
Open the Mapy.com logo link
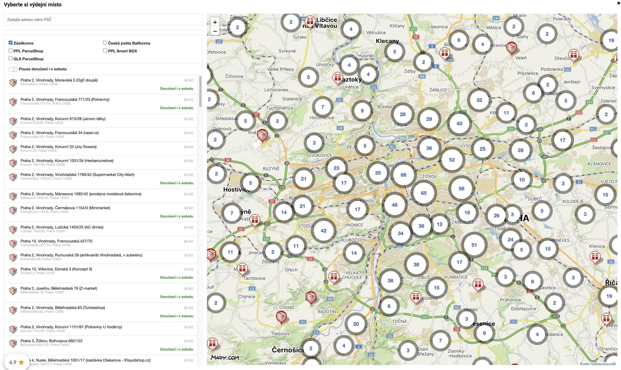click(225, 357)
